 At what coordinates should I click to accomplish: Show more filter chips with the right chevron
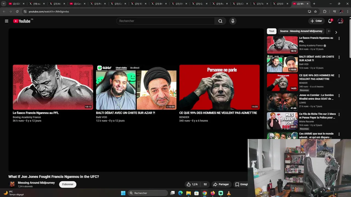point(336,32)
